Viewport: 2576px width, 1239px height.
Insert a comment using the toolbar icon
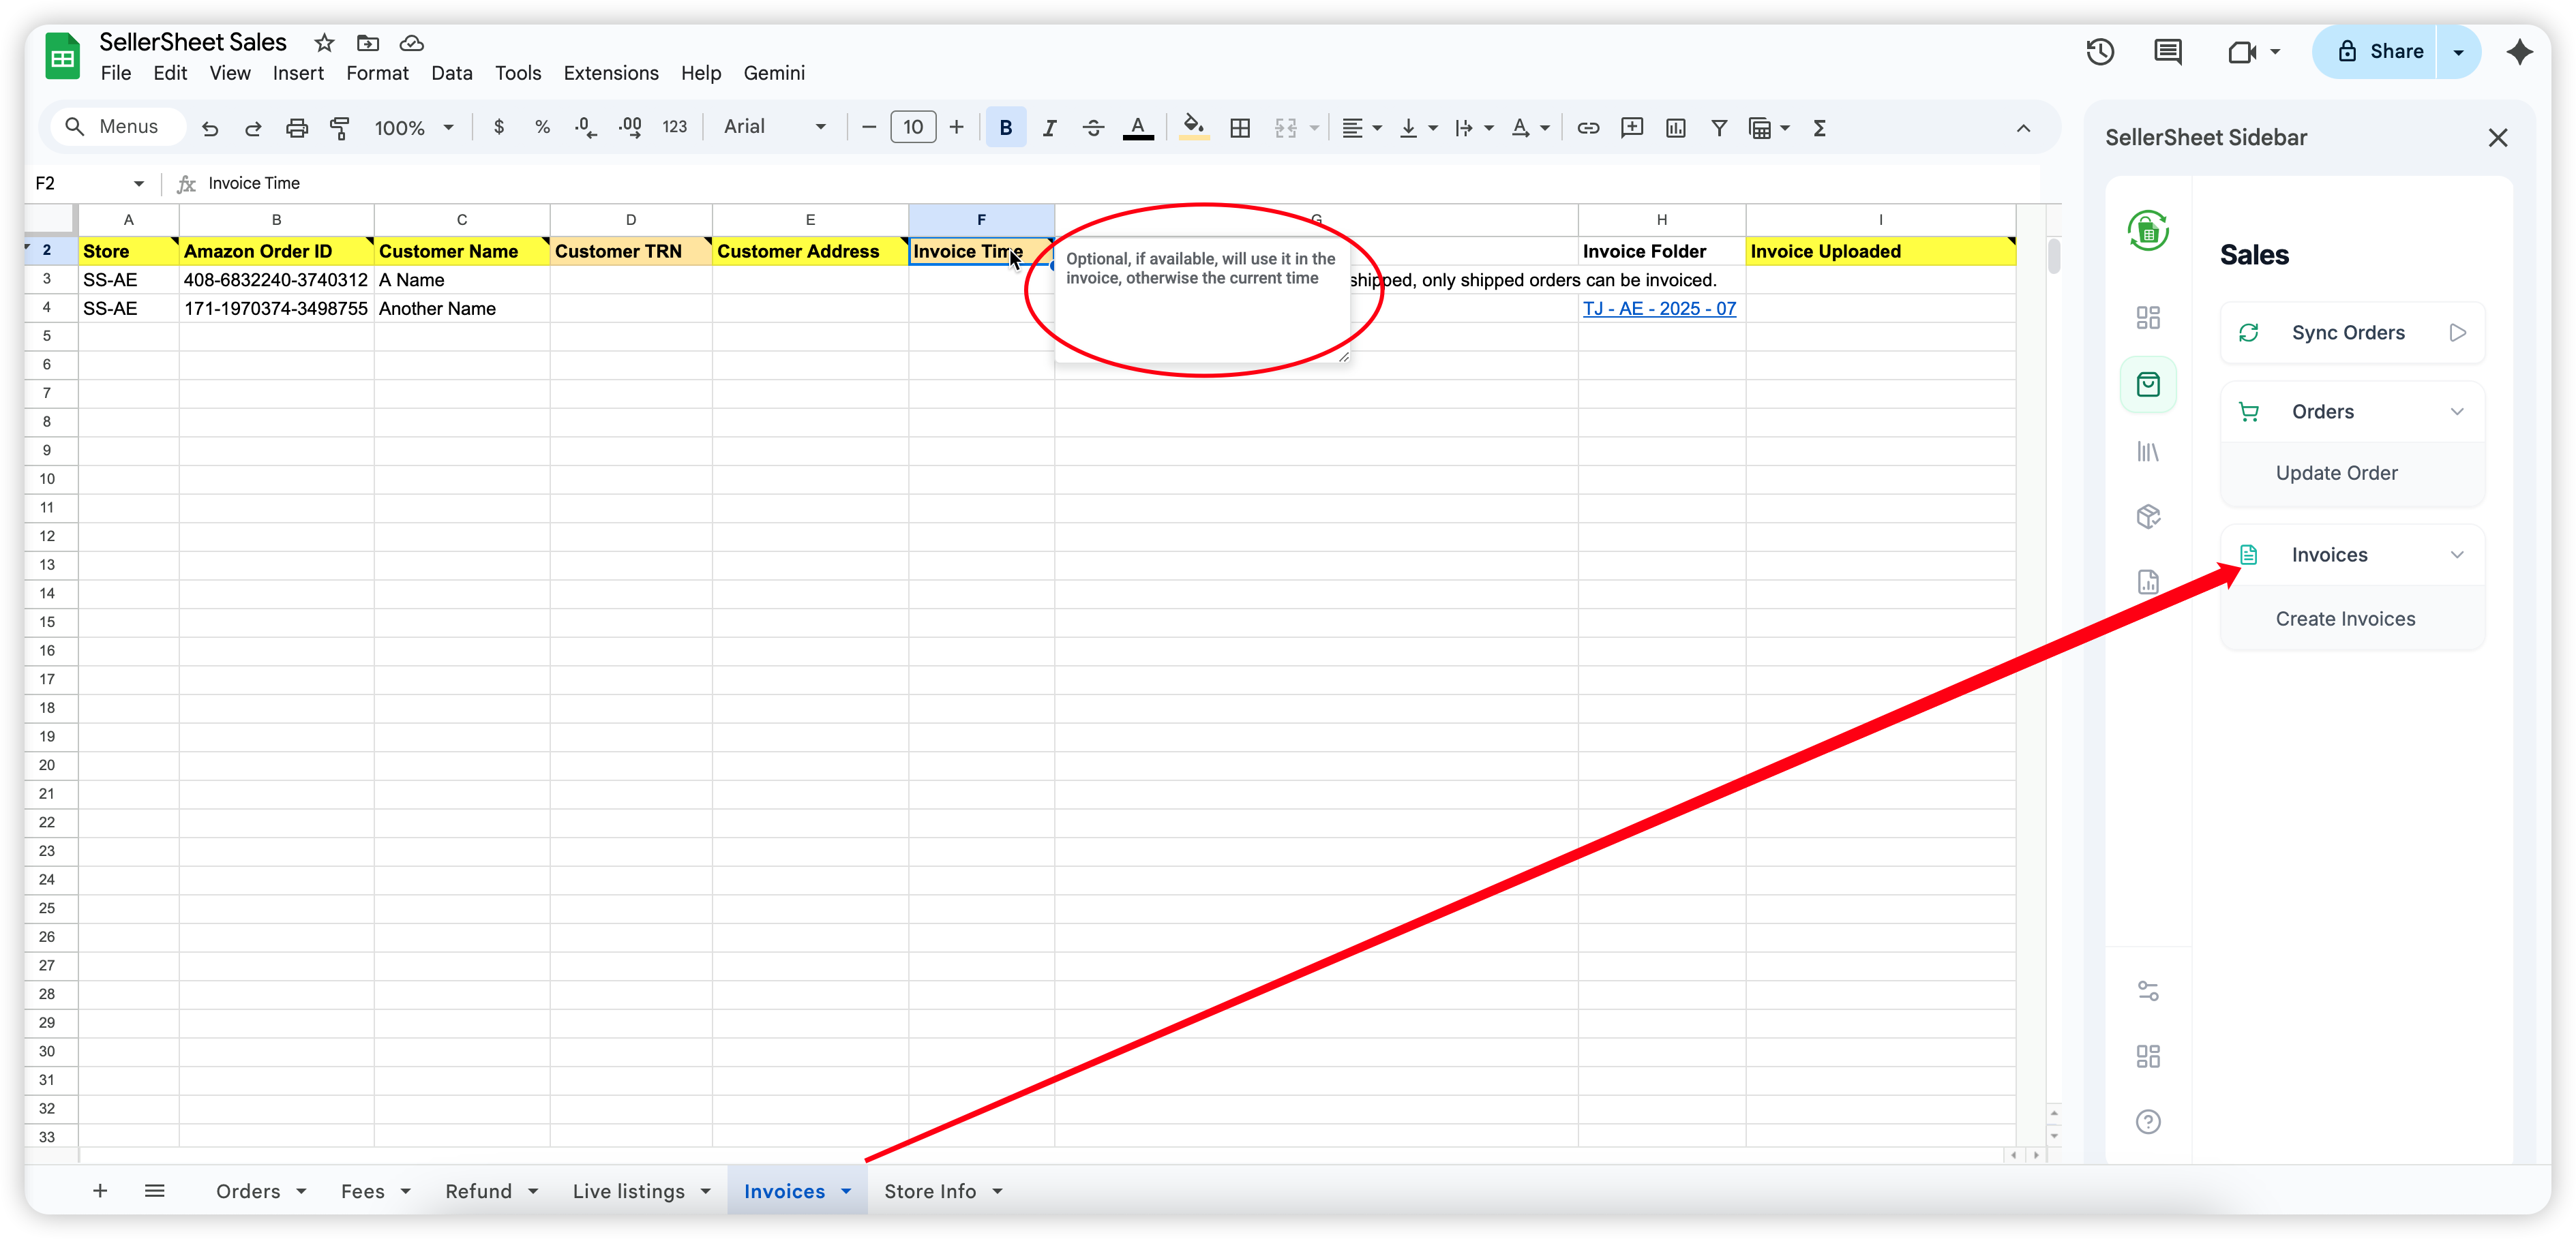pyautogui.click(x=1632, y=127)
